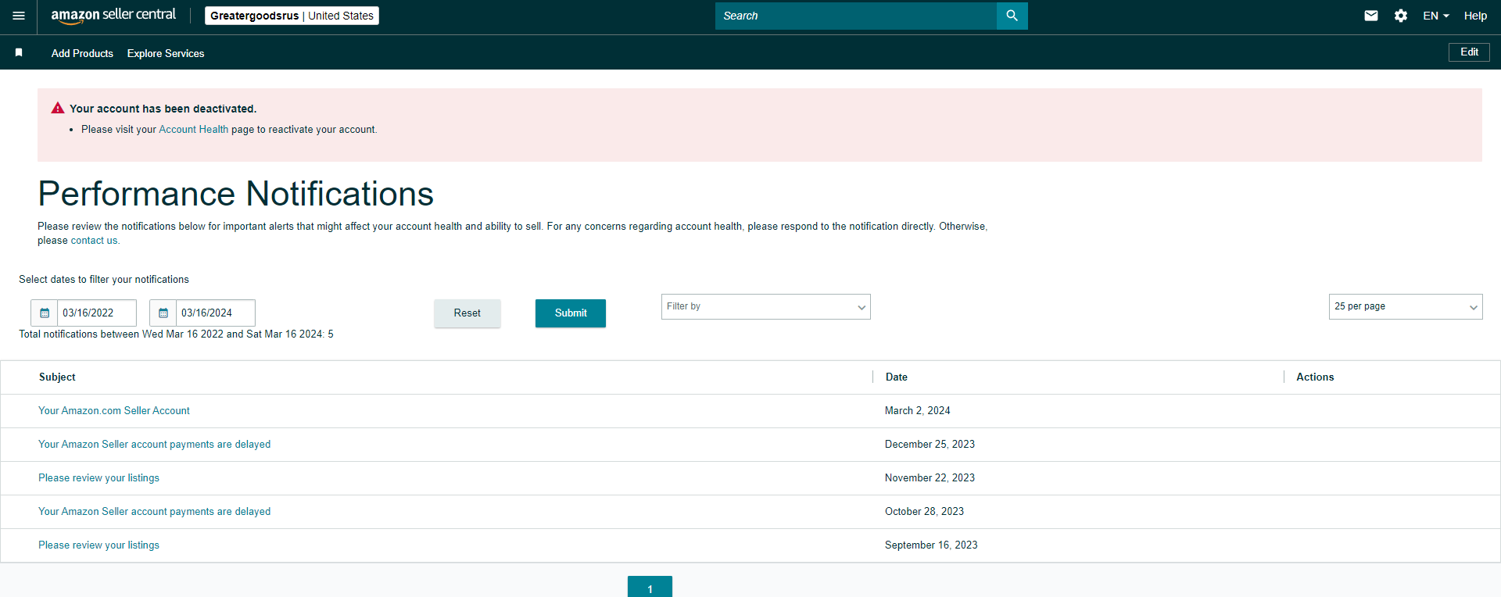The width and height of the screenshot is (1501, 597).
Task: Click the Performance Notifications heading
Action: (236, 194)
